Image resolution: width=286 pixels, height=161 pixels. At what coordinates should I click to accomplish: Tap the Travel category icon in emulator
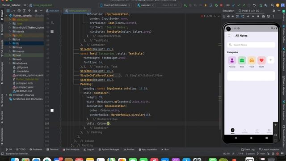click(x=252, y=60)
